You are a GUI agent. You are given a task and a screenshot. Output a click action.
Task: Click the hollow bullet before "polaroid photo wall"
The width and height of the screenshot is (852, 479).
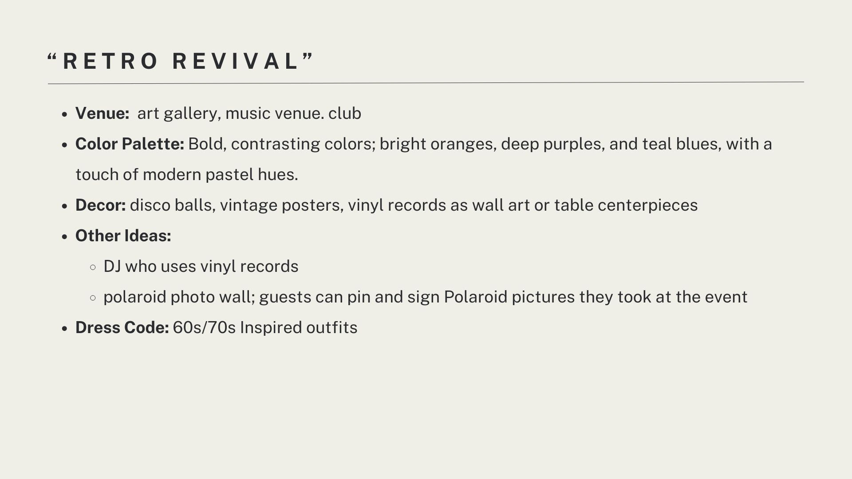click(x=93, y=298)
